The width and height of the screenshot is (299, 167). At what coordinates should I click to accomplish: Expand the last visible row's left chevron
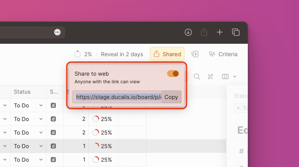click(x=5, y=160)
